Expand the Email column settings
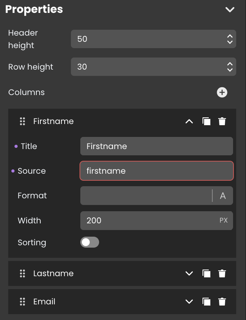The image size is (246, 320). click(189, 302)
